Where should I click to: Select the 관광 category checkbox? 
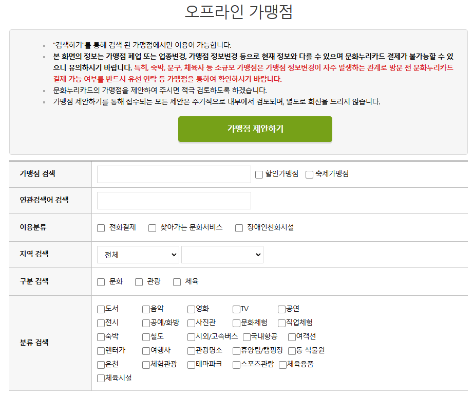coord(139,281)
